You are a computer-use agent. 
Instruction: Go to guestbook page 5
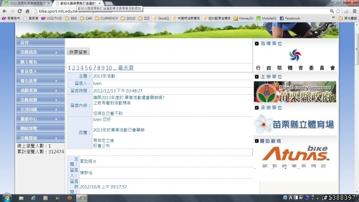[x=86, y=68]
